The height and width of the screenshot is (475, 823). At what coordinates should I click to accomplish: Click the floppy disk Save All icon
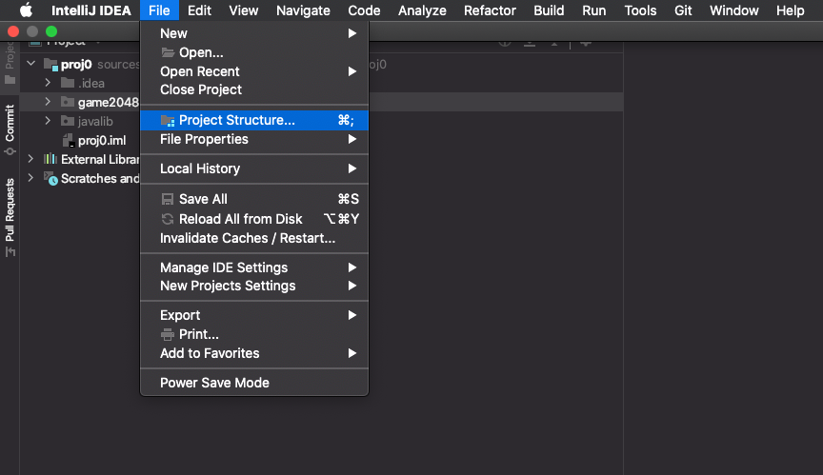click(x=168, y=200)
